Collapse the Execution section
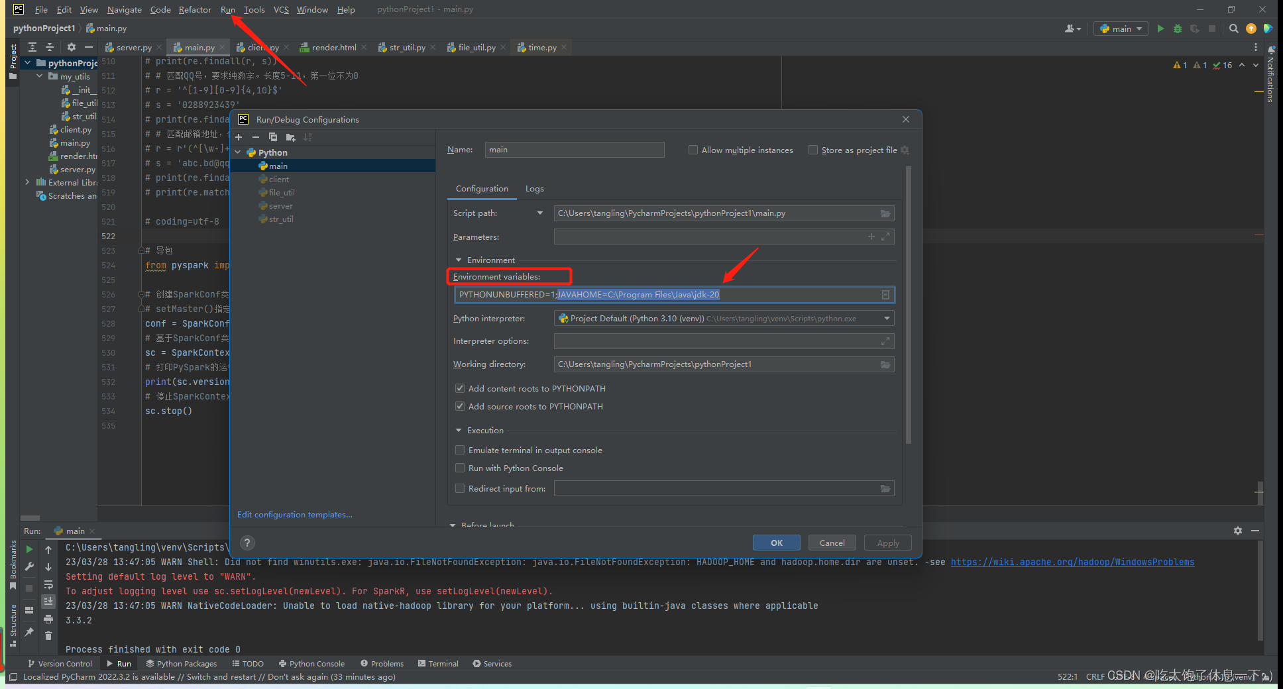The width and height of the screenshot is (1283, 689). click(x=459, y=431)
